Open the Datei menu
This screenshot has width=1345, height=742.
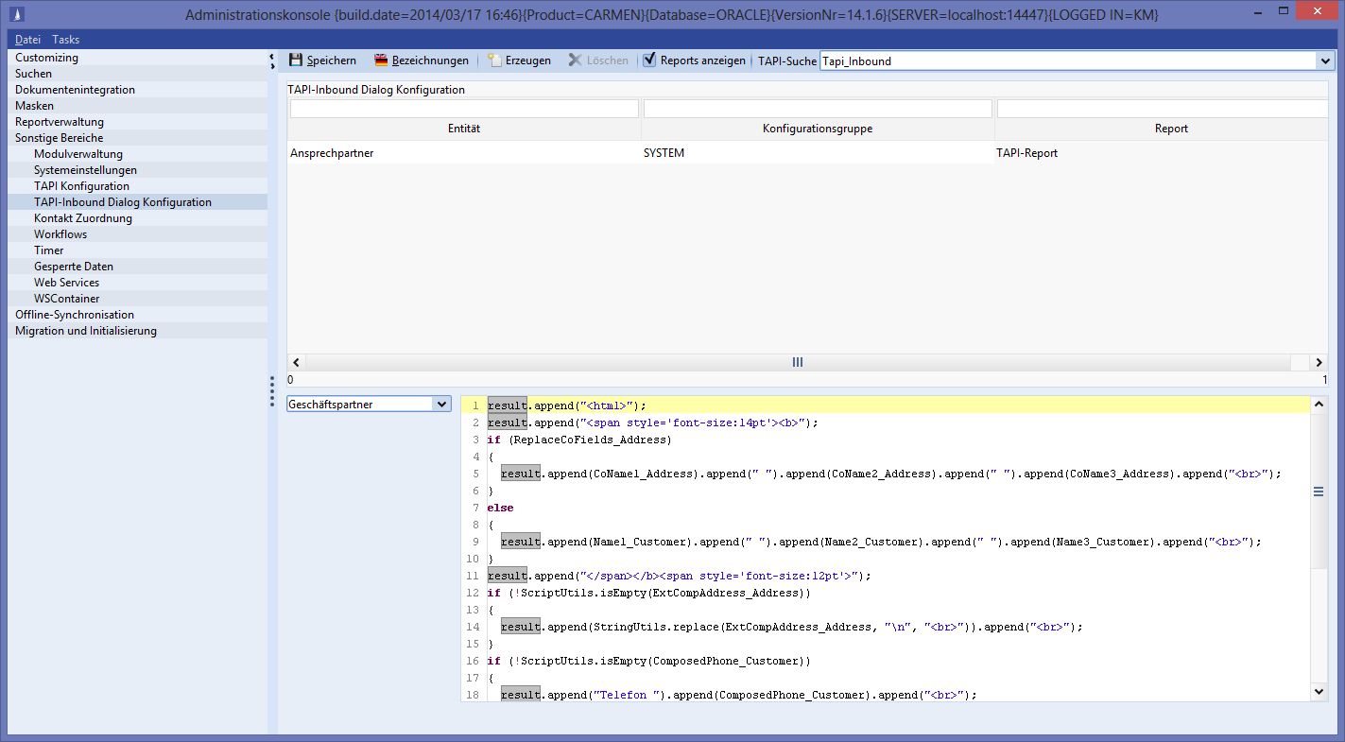click(27, 40)
